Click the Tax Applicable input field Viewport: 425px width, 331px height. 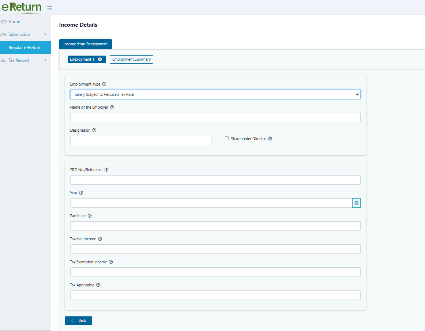coord(215,295)
